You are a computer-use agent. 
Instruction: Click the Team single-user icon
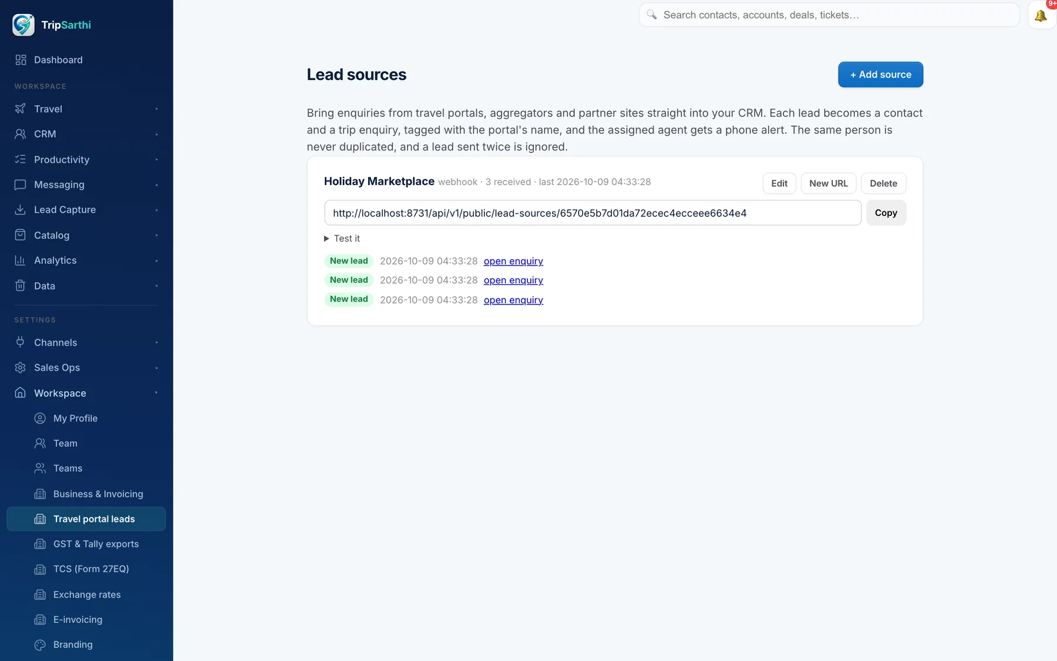[40, 443]
